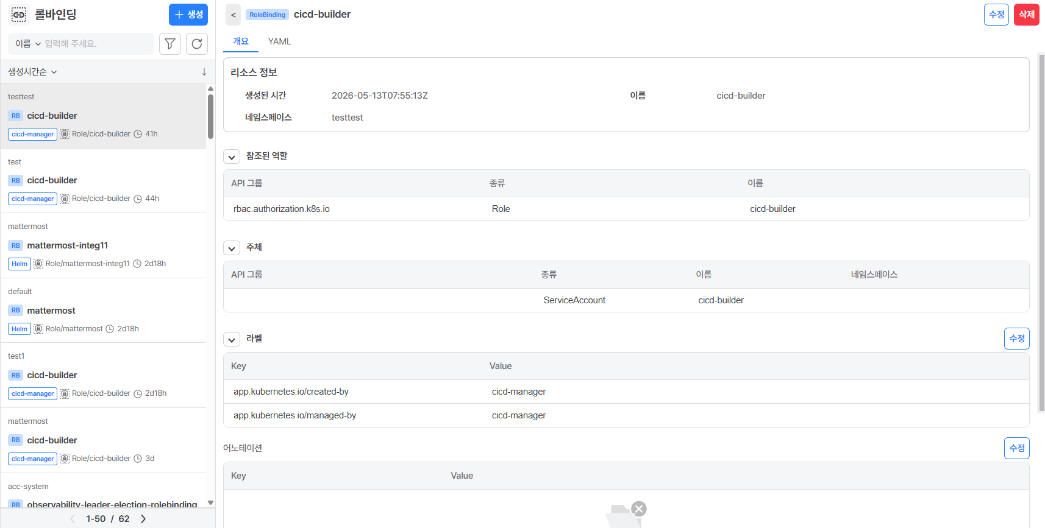Image resolution: width=1045 pixels, height=528 pixels.
Task: Click the detail panel scrollbar
Action: pyautogui.click(x=1041, y=231)
